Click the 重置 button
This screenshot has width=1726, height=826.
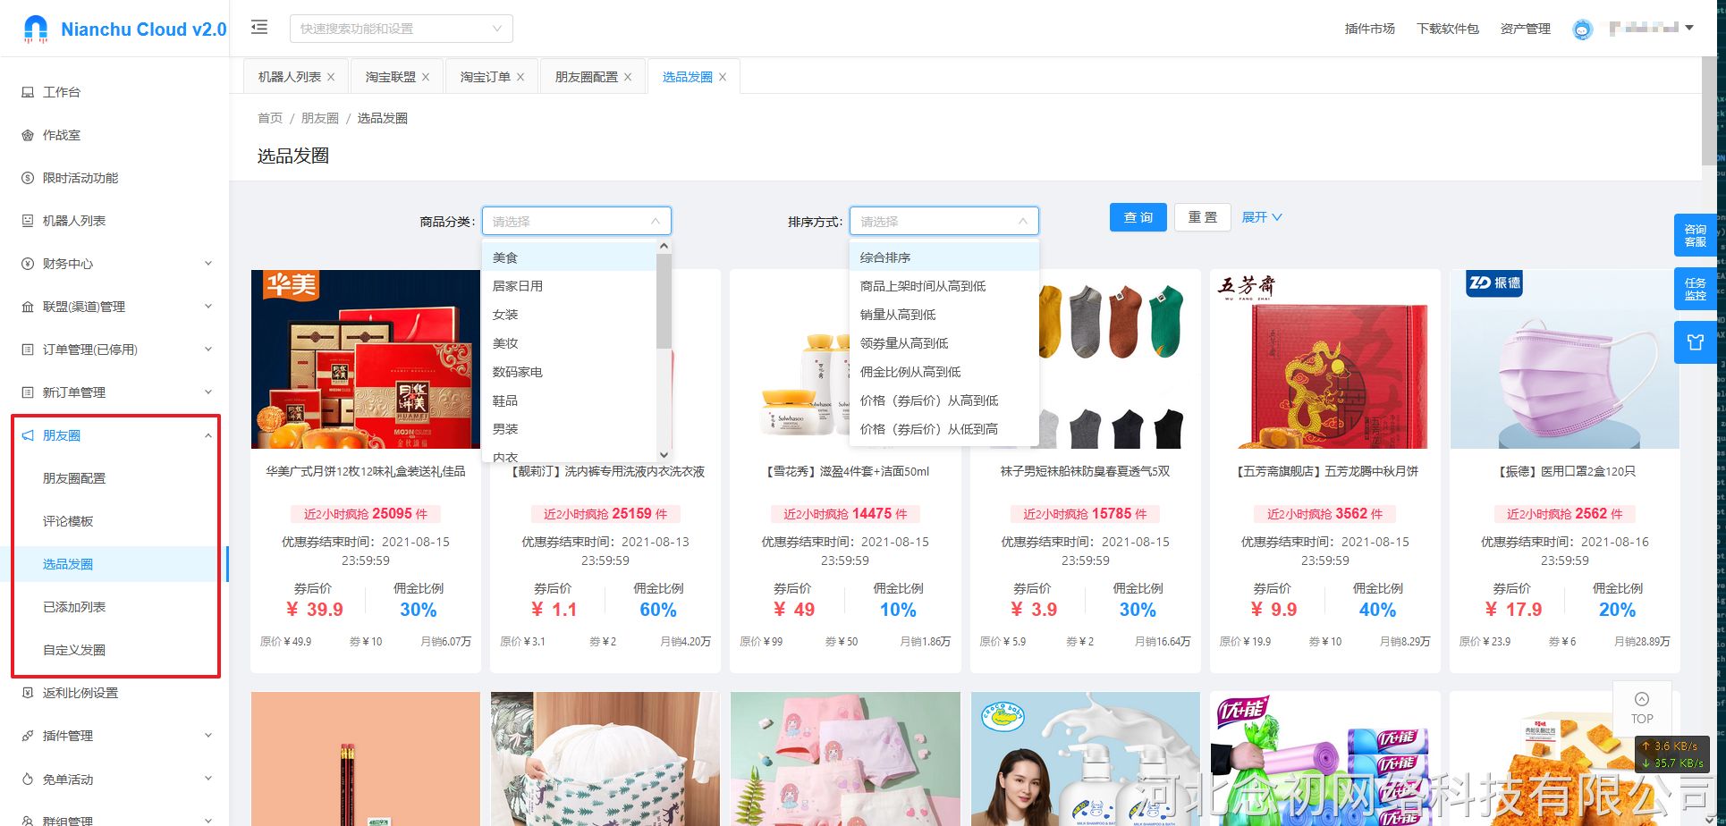[1202, 217]
